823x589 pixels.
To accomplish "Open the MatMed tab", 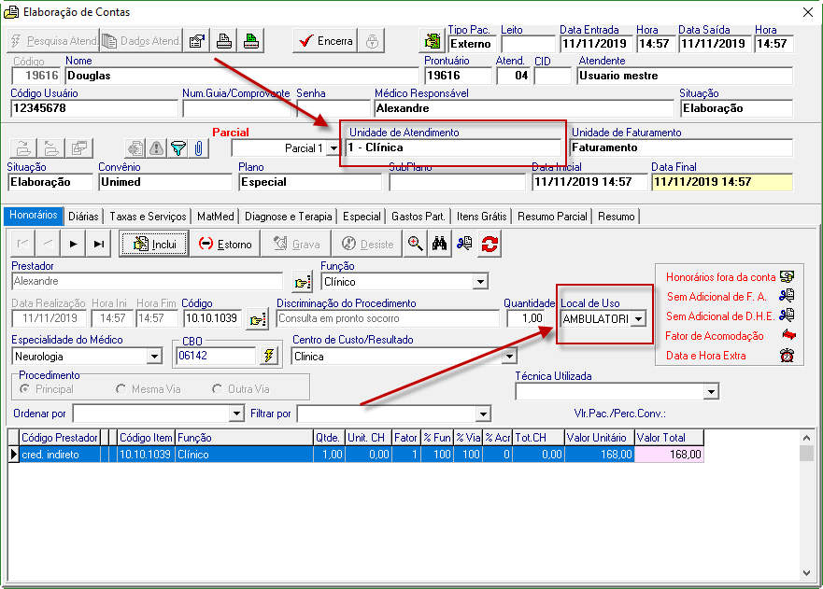I will [x=216, y=216].
